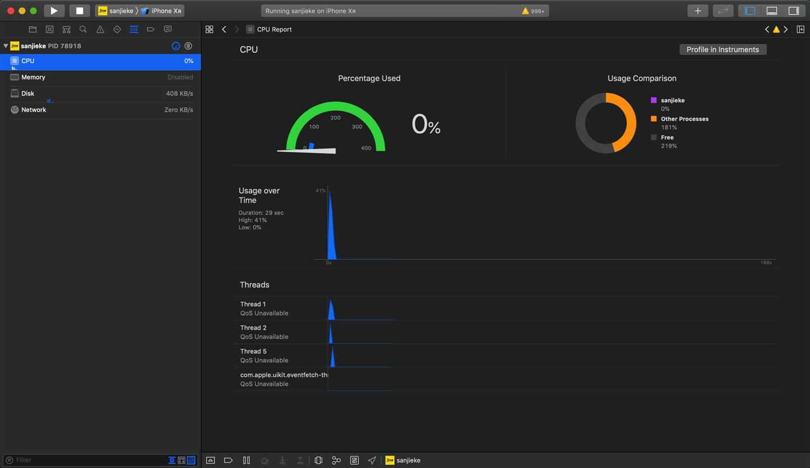The image size is (810, 468).
Task: Open the Issue navigator warning triangle
Action: 100,29
